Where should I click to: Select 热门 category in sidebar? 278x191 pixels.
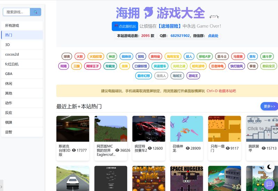[x=22, y=35]
